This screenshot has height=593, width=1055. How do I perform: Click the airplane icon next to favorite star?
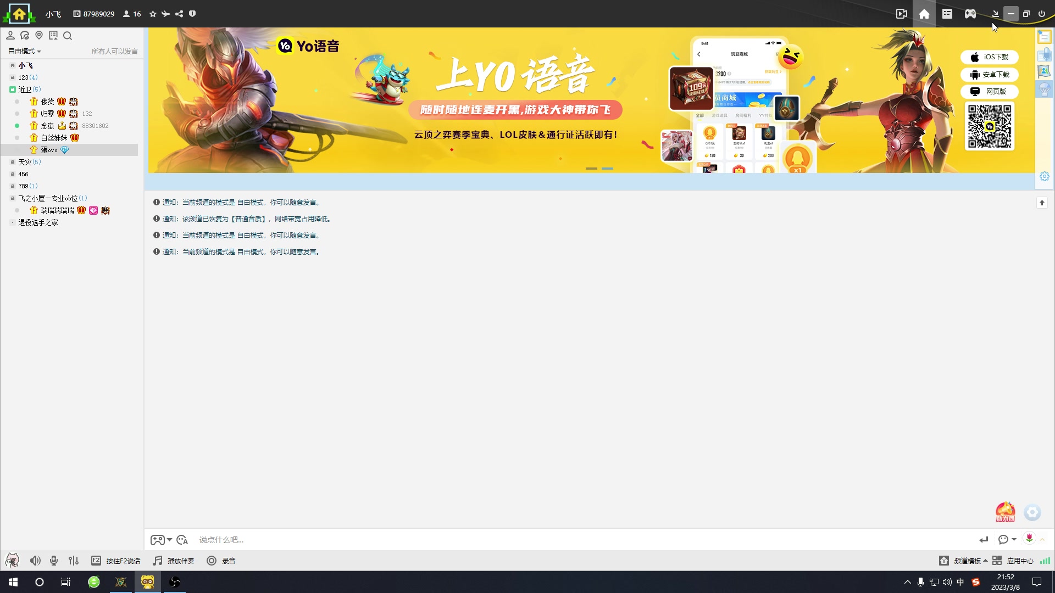(x=166, y=14)
